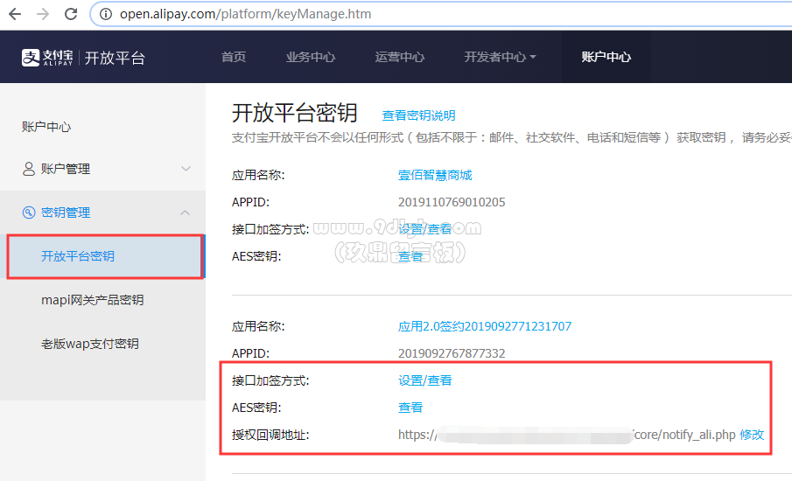Click the 密钥管理 key icon
The height and width of the screenshot is (481, 792).
(x=29, y=213)
